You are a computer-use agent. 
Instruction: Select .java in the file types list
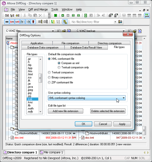click(x=30, y=87)
